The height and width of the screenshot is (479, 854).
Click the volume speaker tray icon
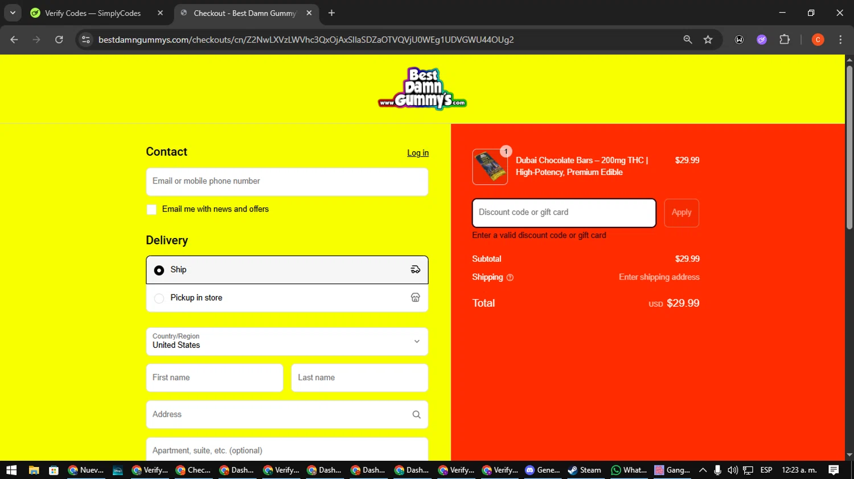point(732,470)
